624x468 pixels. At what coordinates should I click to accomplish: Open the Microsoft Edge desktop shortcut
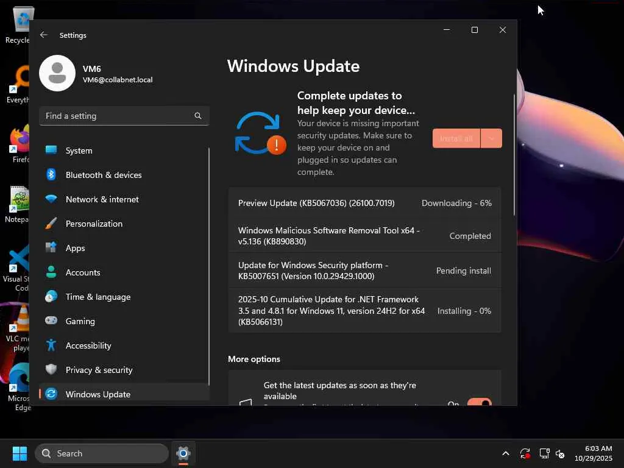click(x=19, y=387)
